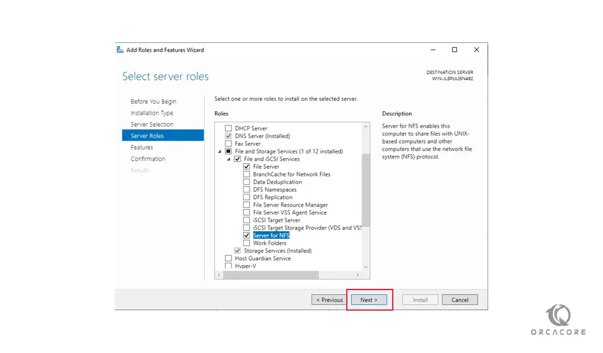Click the roles list vertical scrollbar thumb

coord(366,190)
